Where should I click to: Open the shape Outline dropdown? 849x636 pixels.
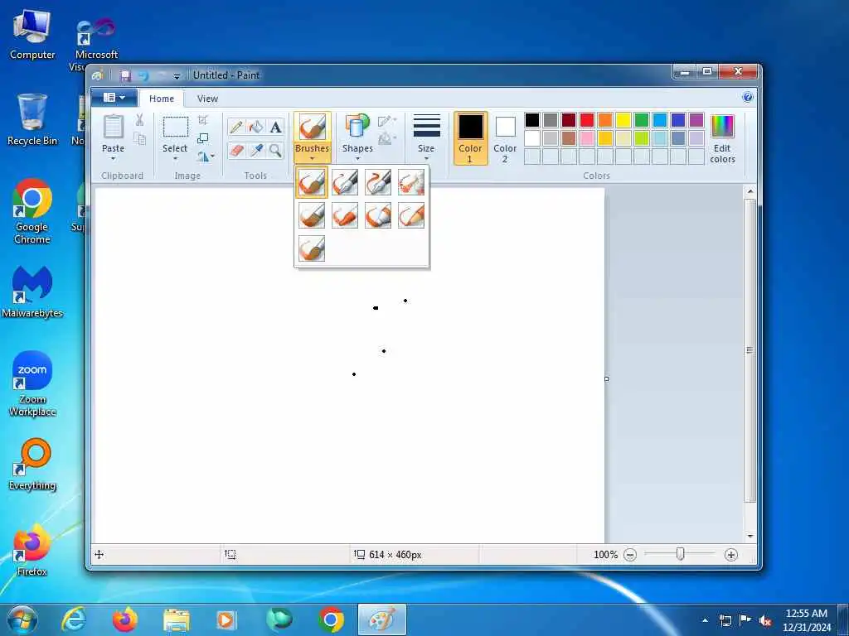point(387,121)
